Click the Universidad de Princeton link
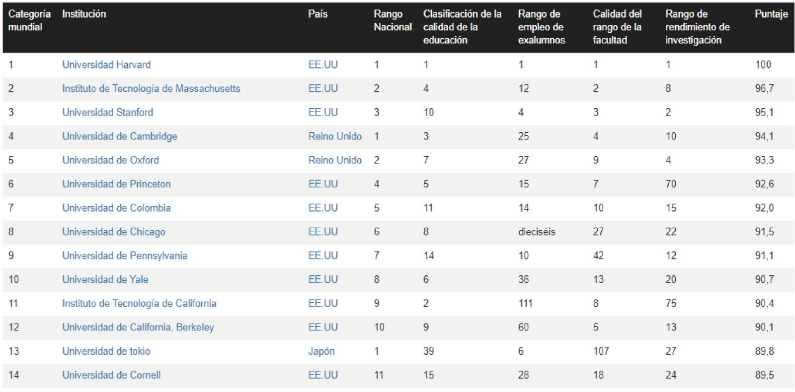 [116, 184]
